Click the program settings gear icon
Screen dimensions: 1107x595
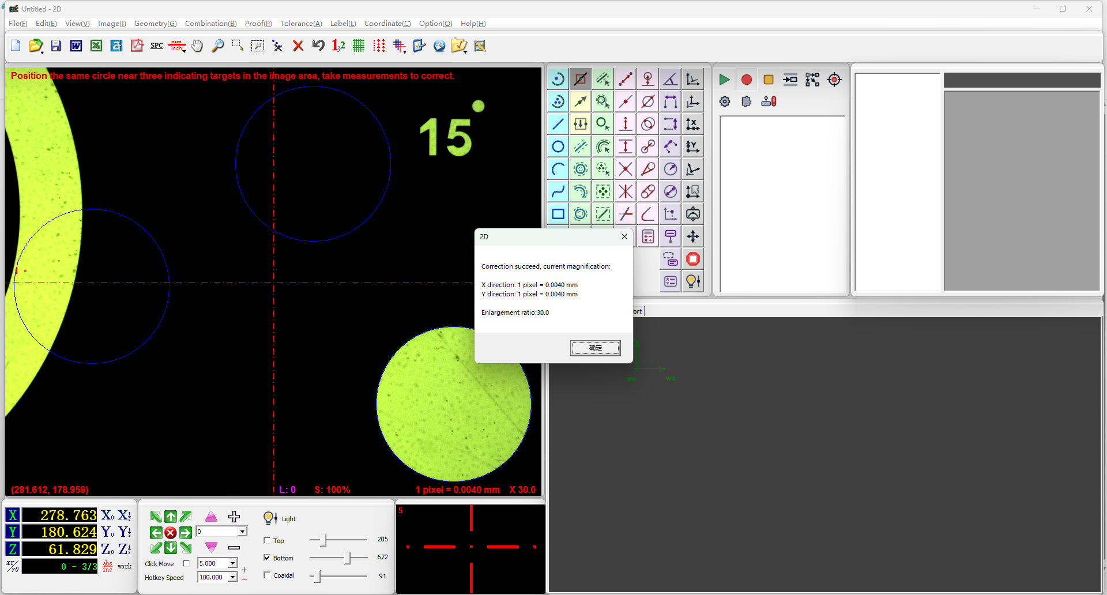click(x=725, y=101)
